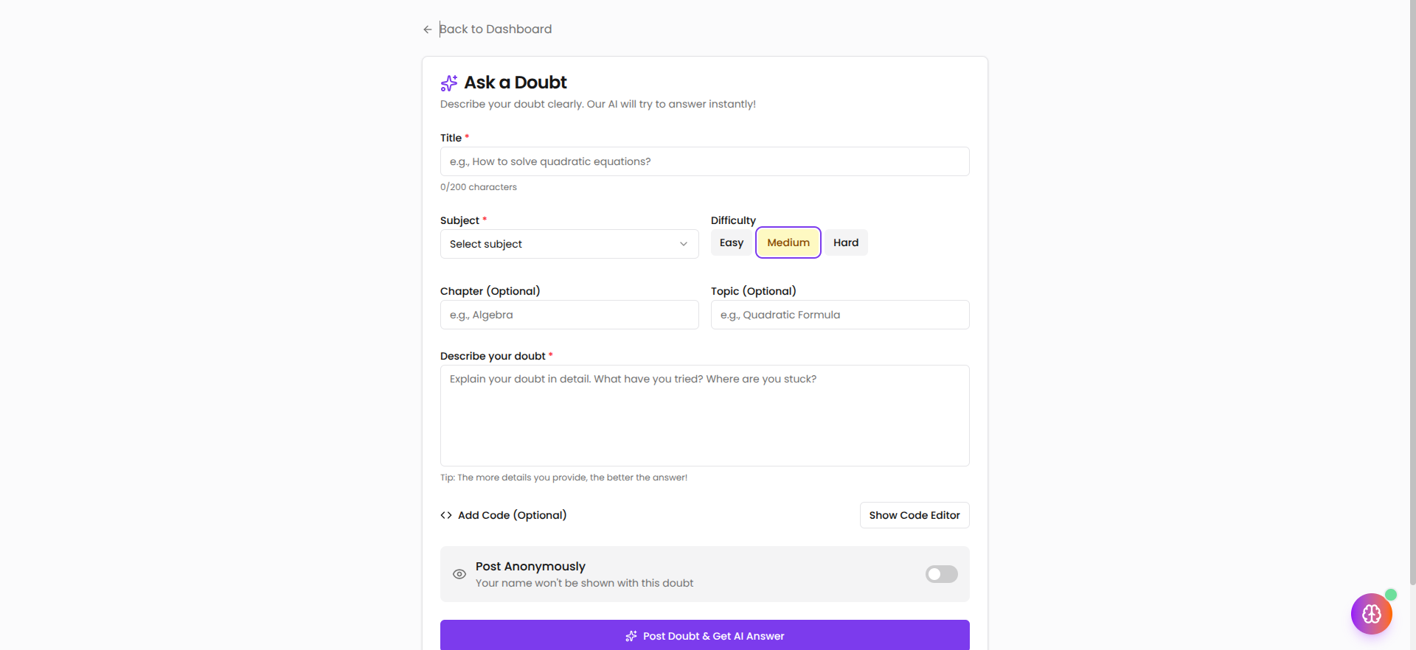Viewport: 1416px width, 650px height.
Task: Click the back arrow icon
Action: pyautogui.click(x=427, y=29)
